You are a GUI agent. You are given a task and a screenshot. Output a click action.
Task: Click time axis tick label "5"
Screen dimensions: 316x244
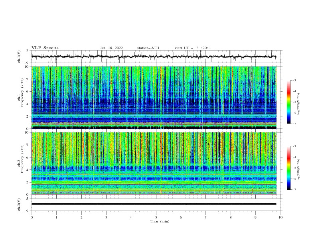[x=156, y=217]
